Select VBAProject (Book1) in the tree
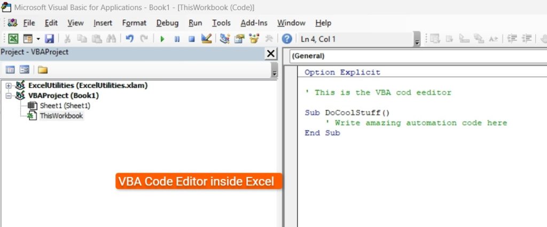547x227 pixels. [64, 95]
